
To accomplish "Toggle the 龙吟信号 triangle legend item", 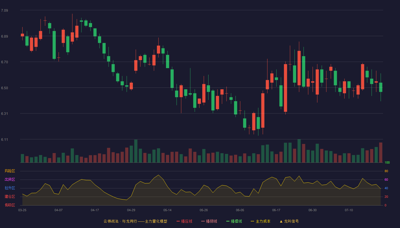I will click(289, 221).
